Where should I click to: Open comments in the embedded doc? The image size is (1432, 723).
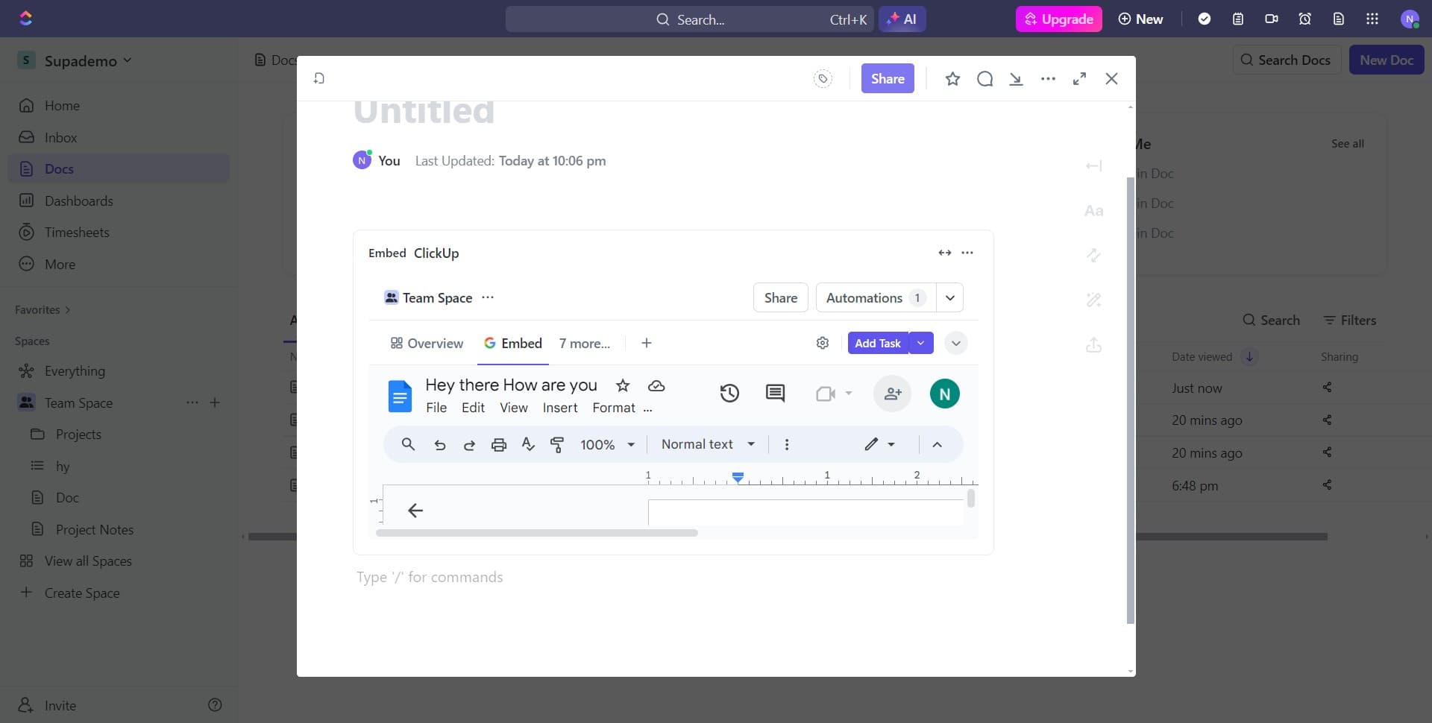(776, 393)
